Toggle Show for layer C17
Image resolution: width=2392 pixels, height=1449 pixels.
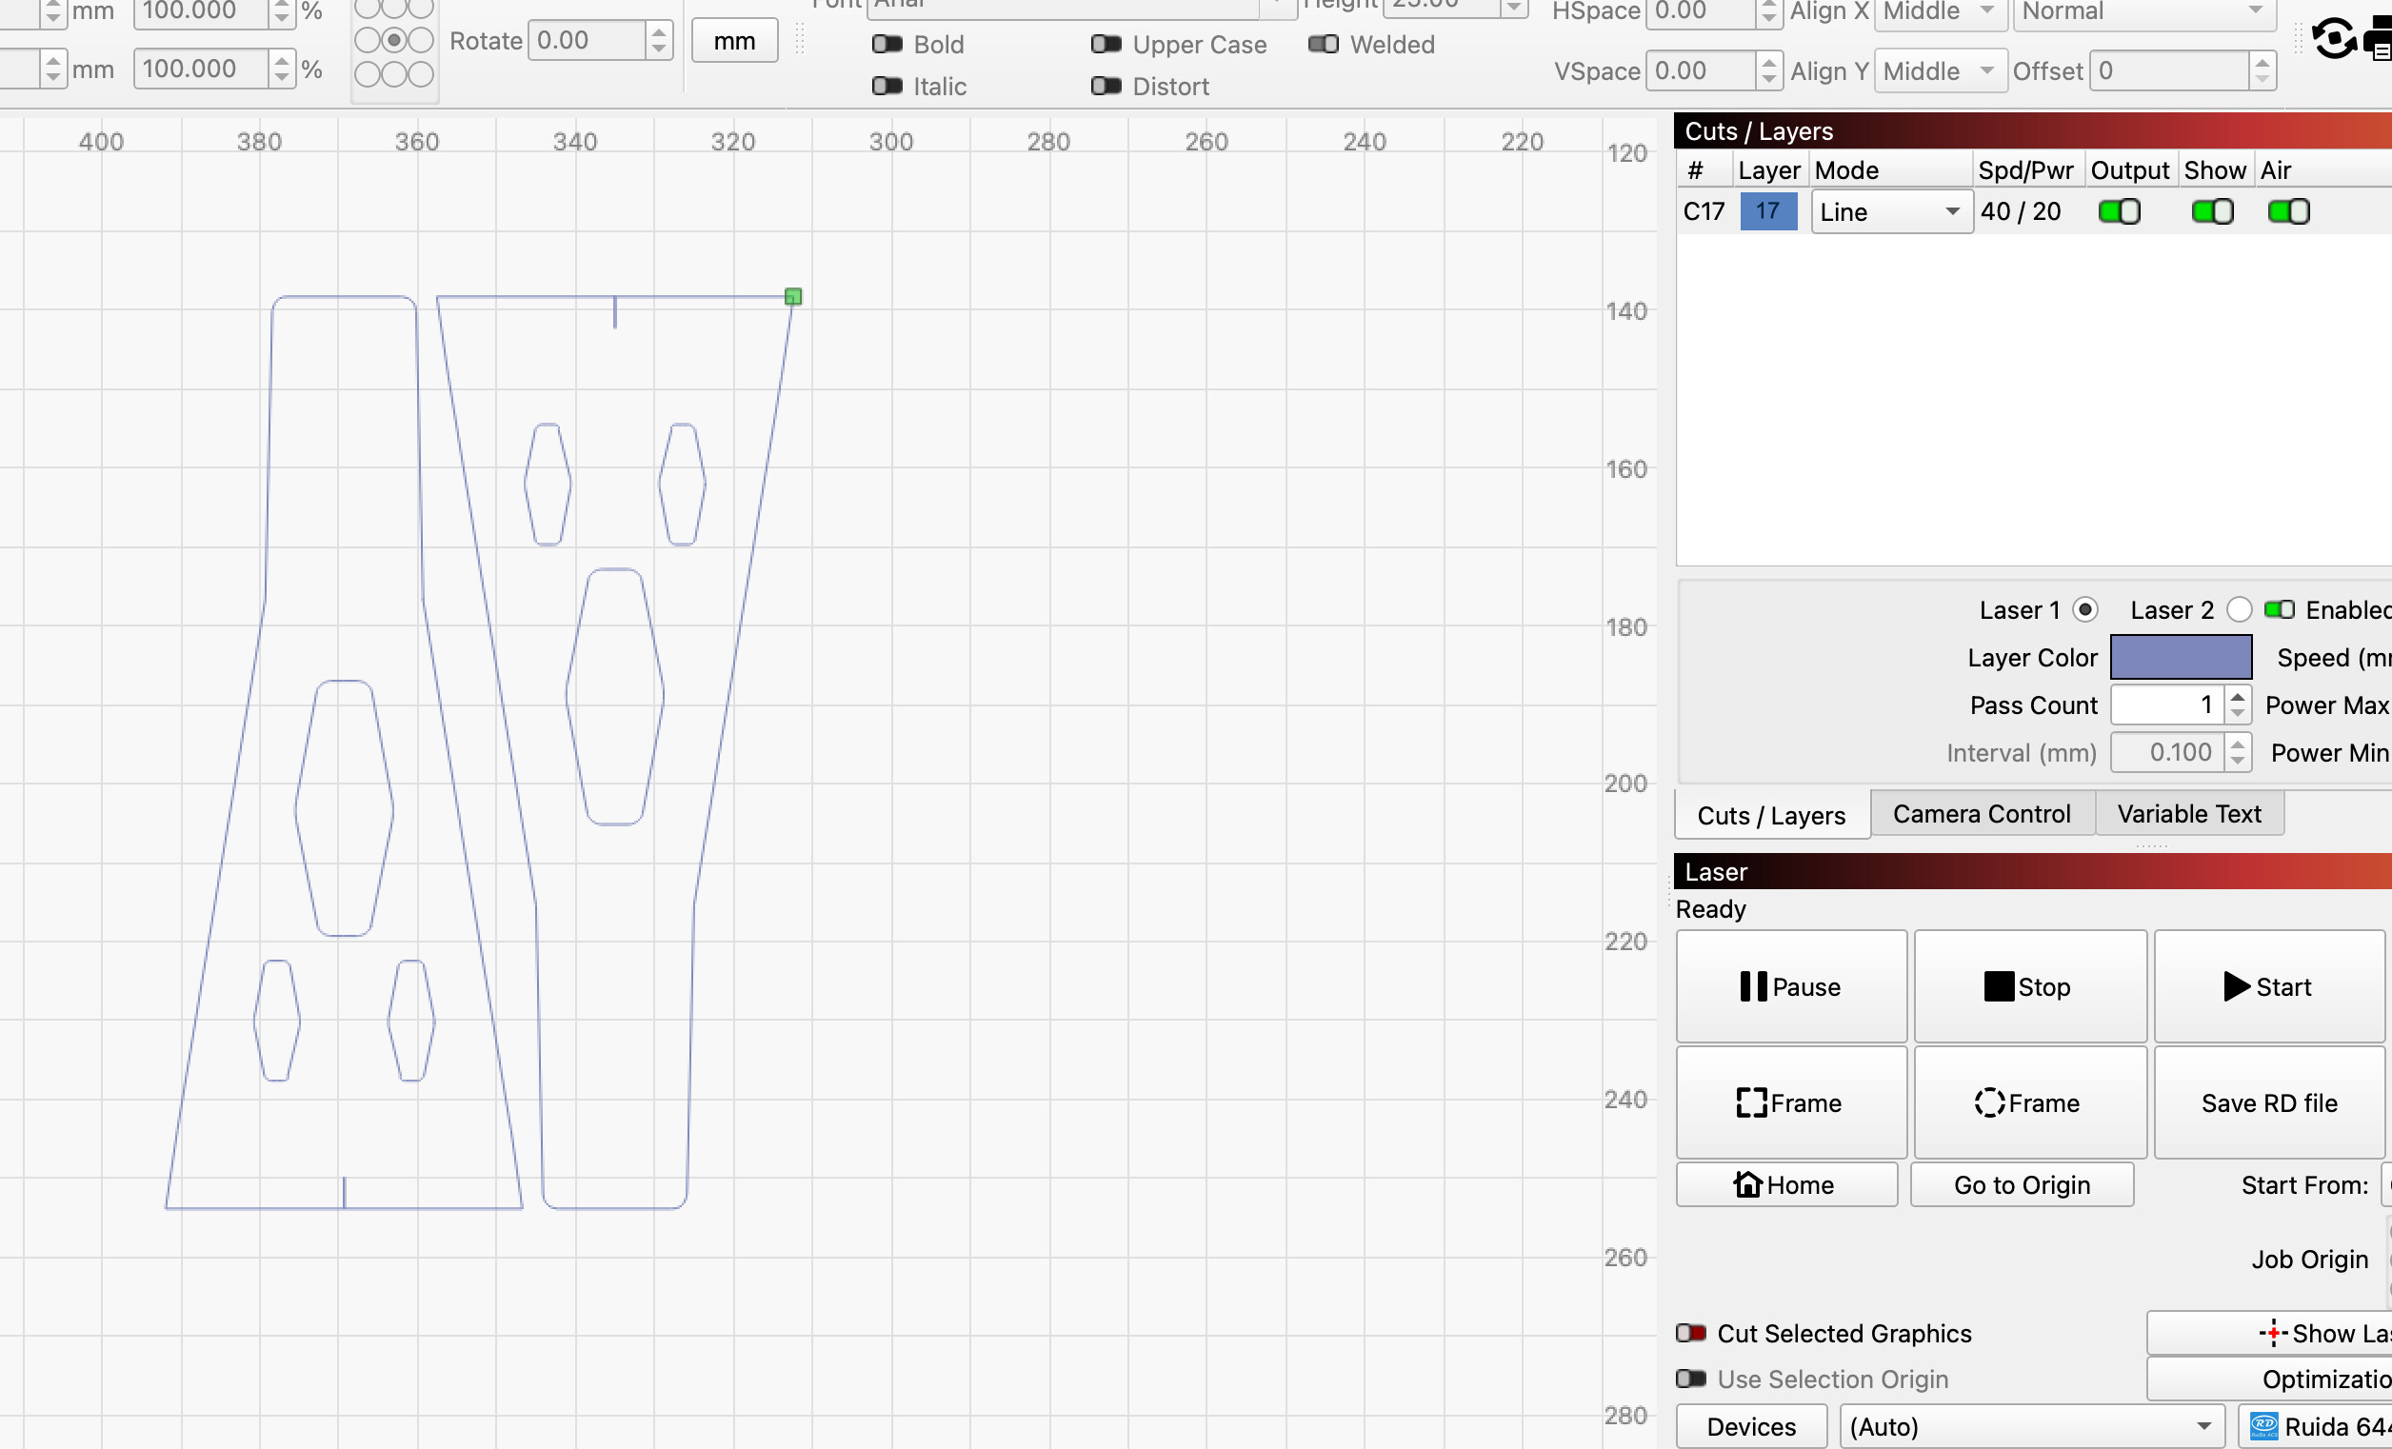pyautogui.click(x=2212, y=211)
